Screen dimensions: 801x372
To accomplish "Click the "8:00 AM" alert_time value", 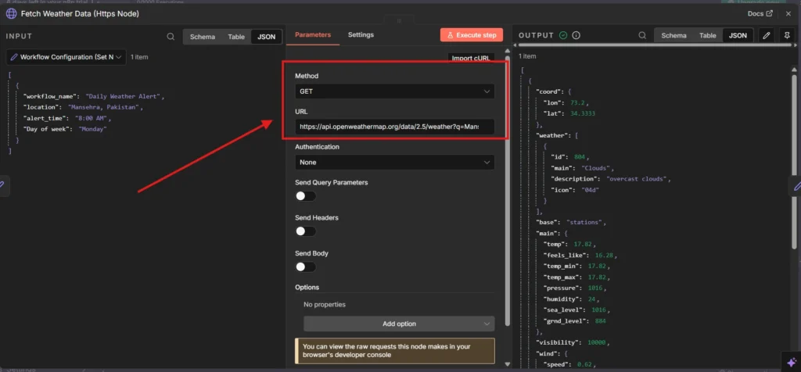I will coord(91,118).
